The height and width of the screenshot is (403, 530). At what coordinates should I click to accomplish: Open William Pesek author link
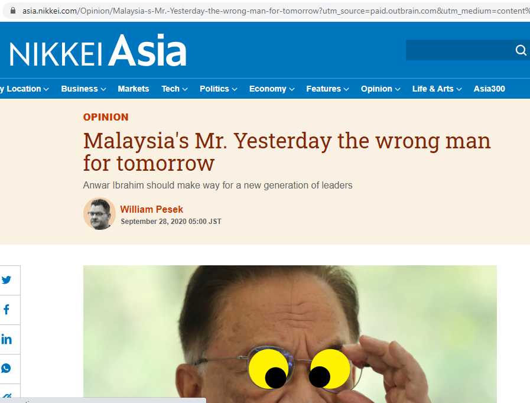point(151,209)
